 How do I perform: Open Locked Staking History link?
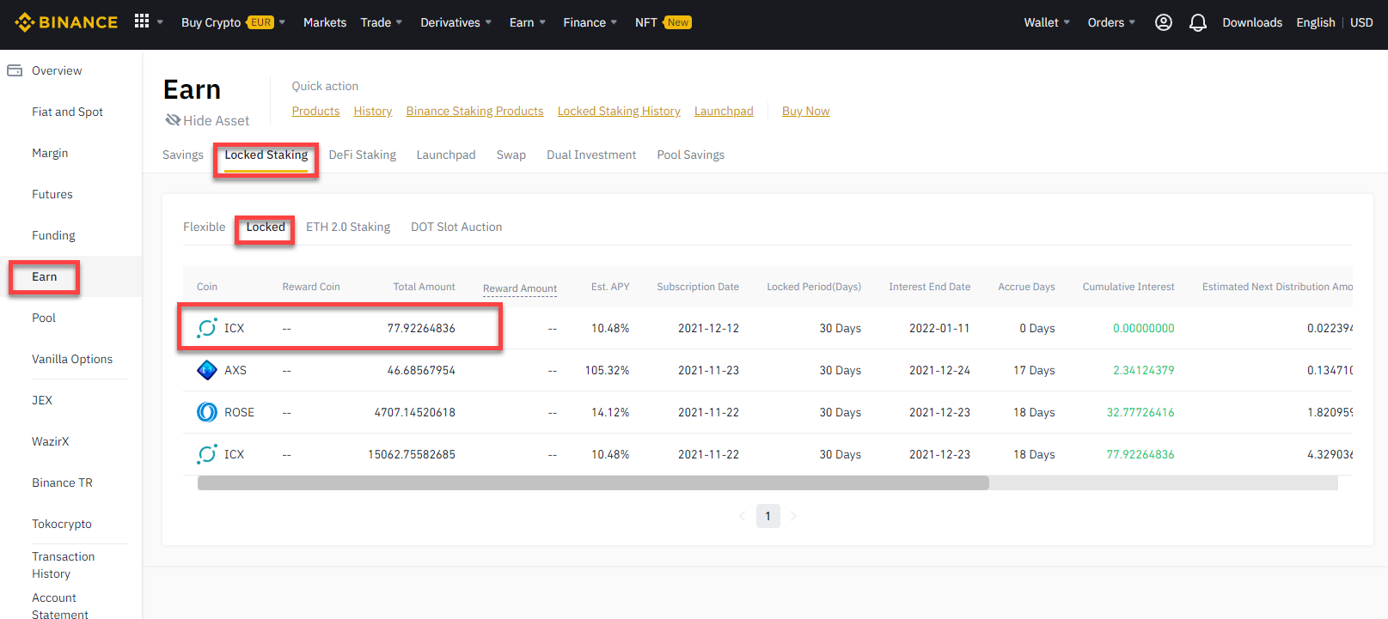click(619, 111)
